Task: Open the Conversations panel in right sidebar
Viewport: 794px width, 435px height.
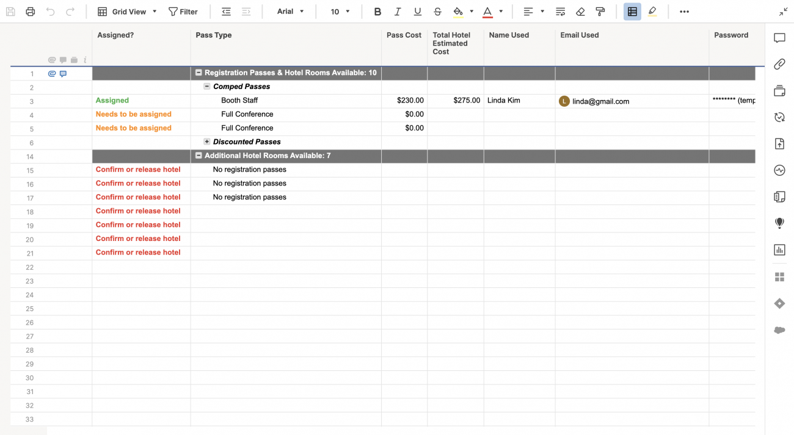Action: click(779, 38)
